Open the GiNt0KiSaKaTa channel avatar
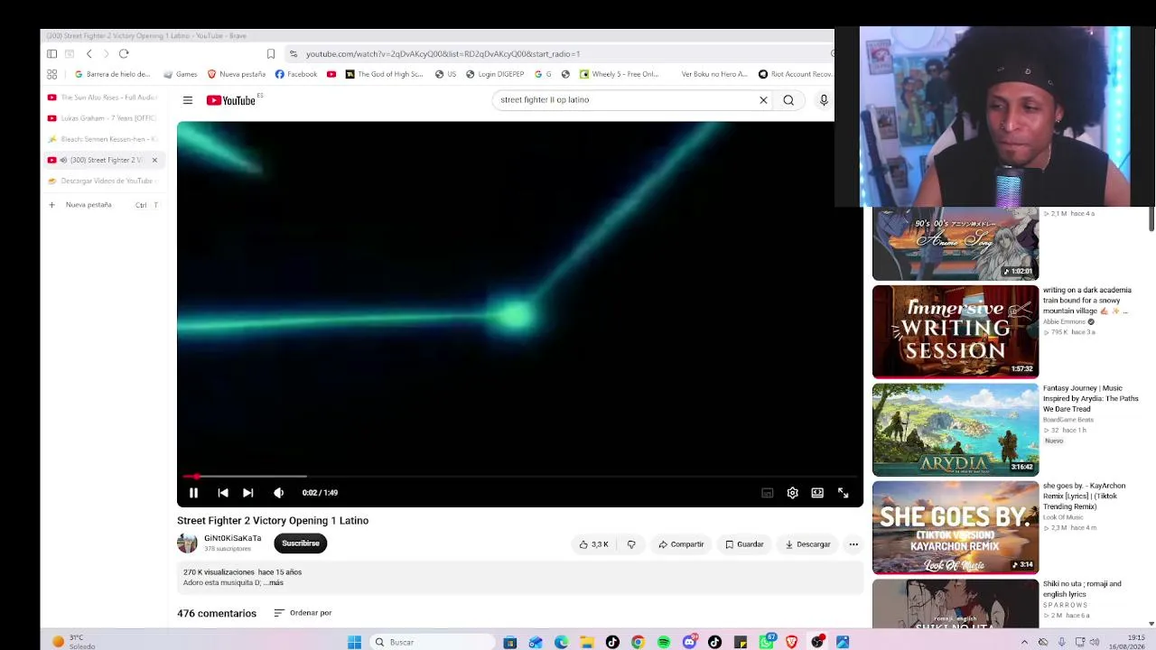 (187, 543)
